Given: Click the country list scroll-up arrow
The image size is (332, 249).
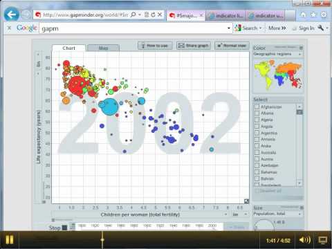Looking at the screenshot, I should [299, 107].
